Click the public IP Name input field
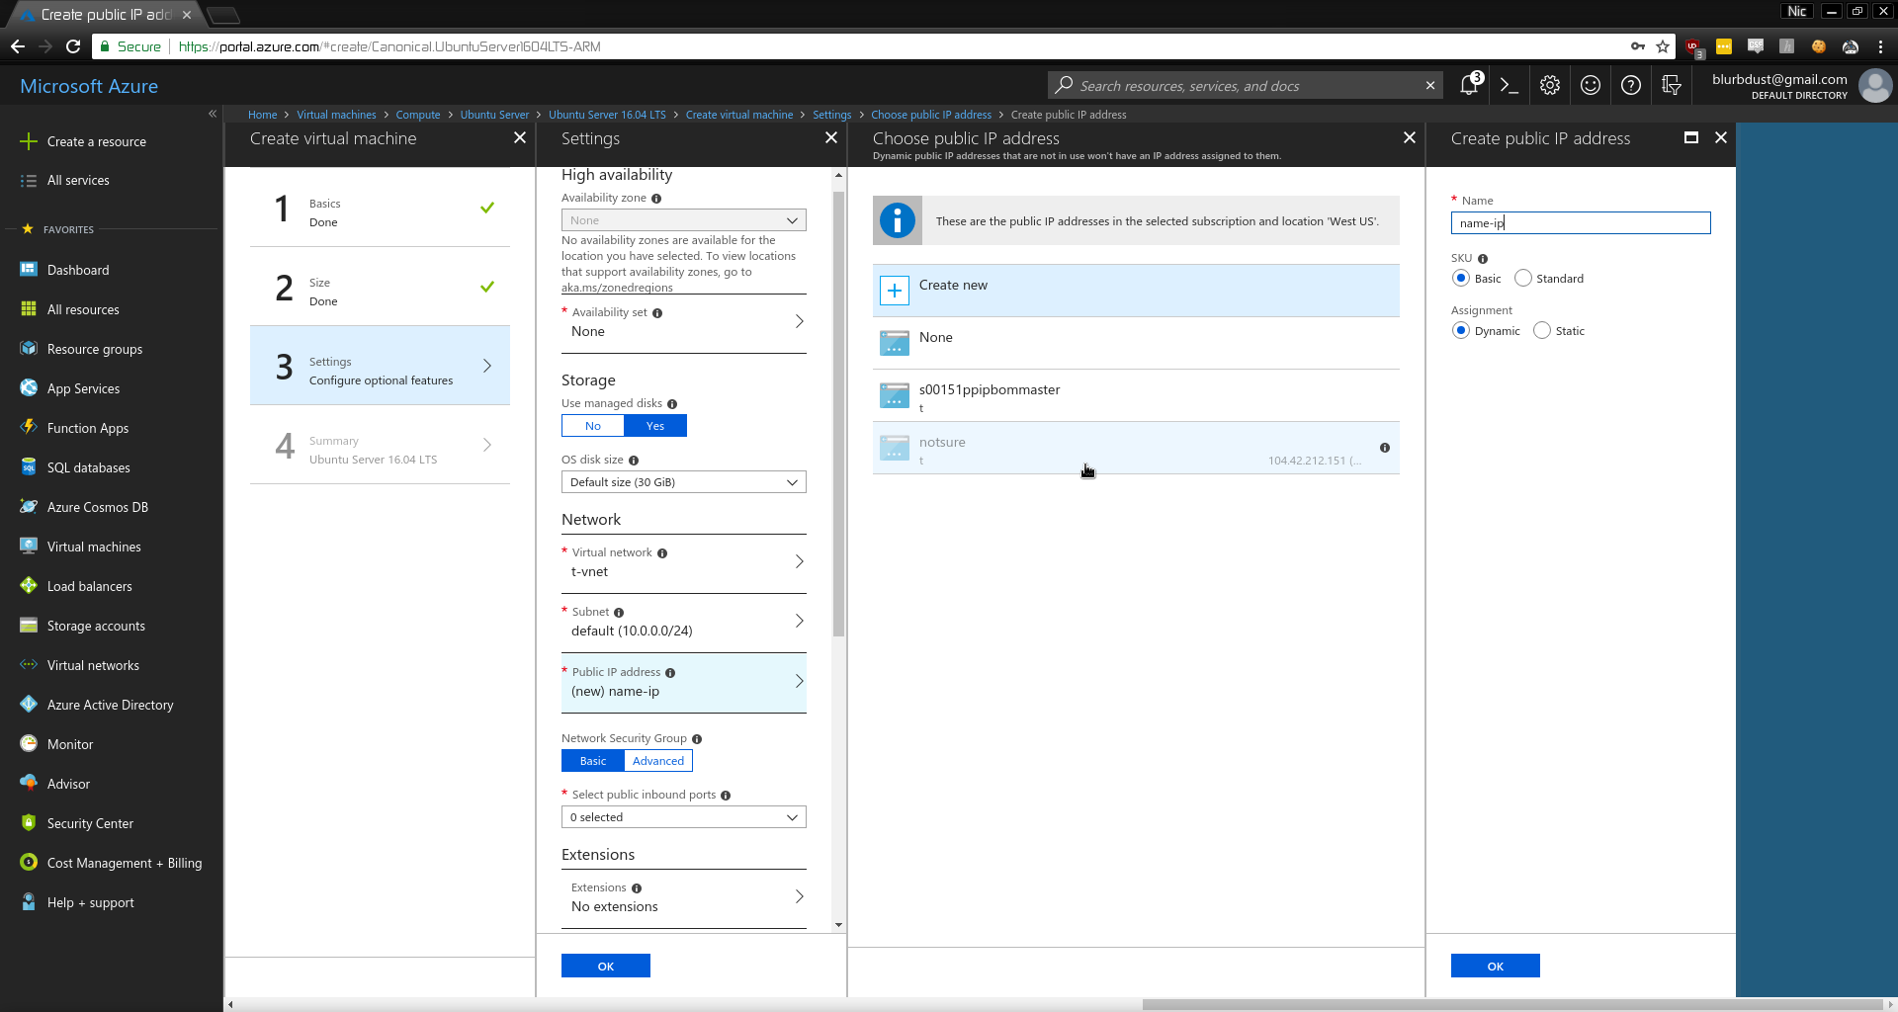 [1581, 223]
